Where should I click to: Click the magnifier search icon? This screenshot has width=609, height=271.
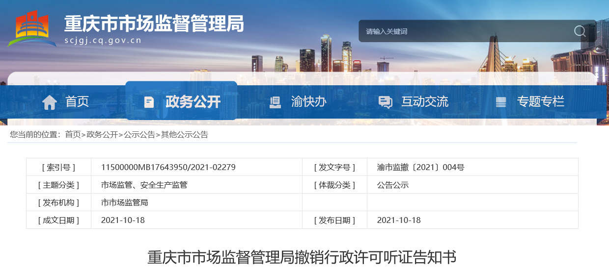point(580,31)
